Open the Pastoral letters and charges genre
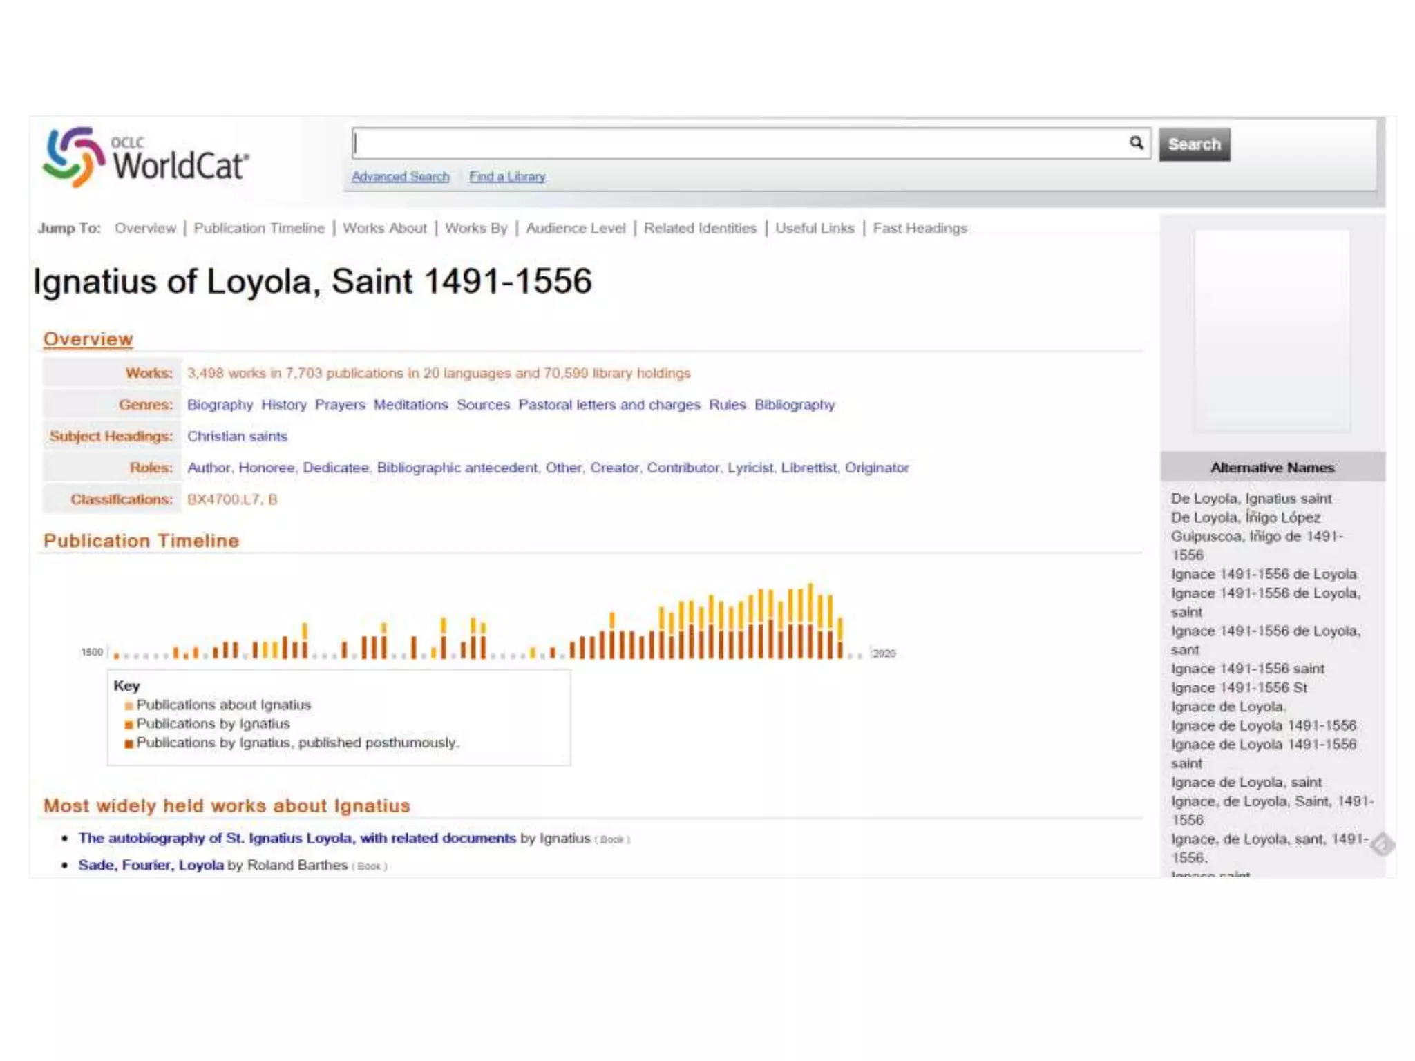The image size is (1415, 1061). click(x=609, y=405)
